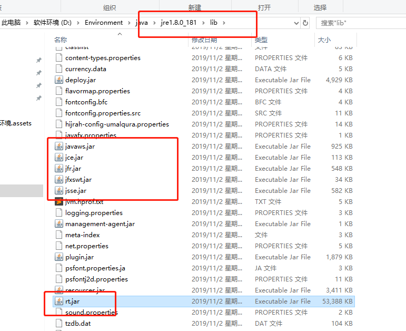Open the address bar history dropdown
The height and width of the screenshot is (331, 406).
coord(296,23)
